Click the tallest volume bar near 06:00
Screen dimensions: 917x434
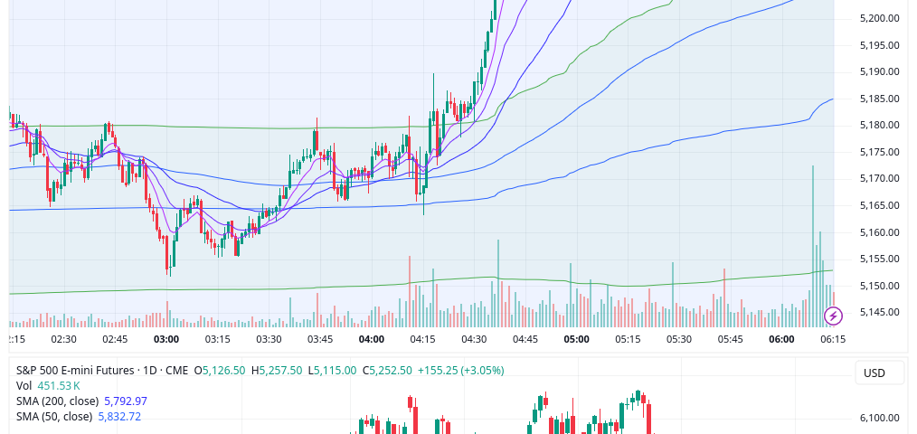(x=813, y=246)
